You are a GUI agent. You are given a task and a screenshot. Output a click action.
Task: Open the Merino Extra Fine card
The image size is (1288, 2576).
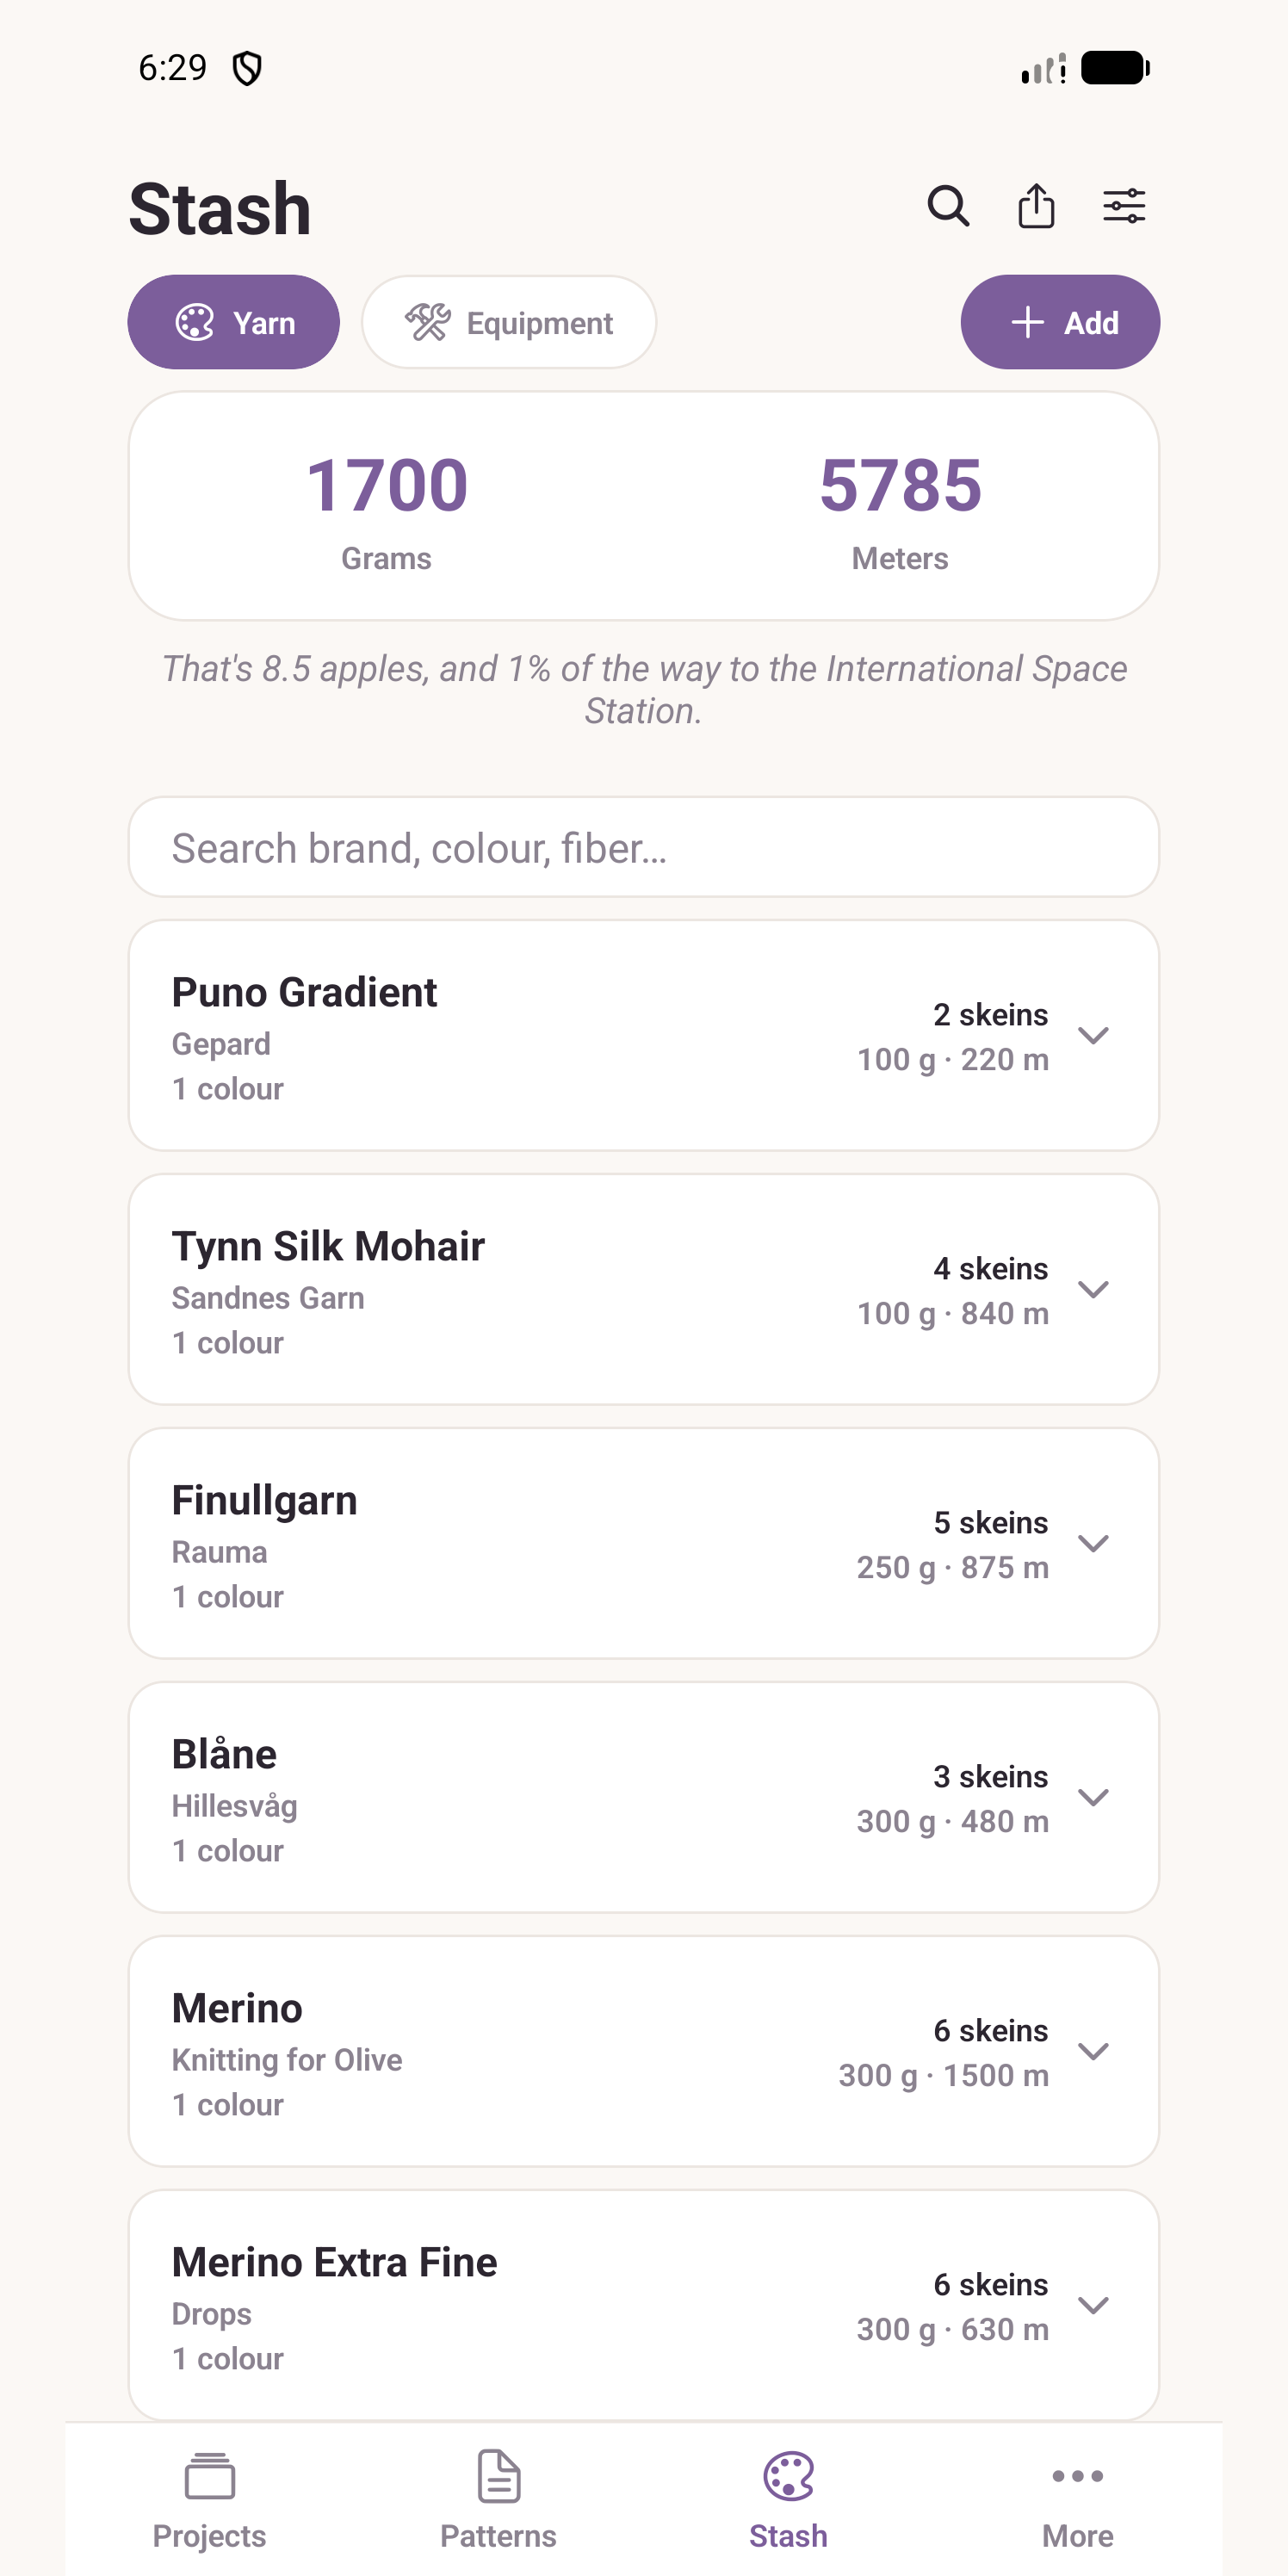(x=644, y=2305)
